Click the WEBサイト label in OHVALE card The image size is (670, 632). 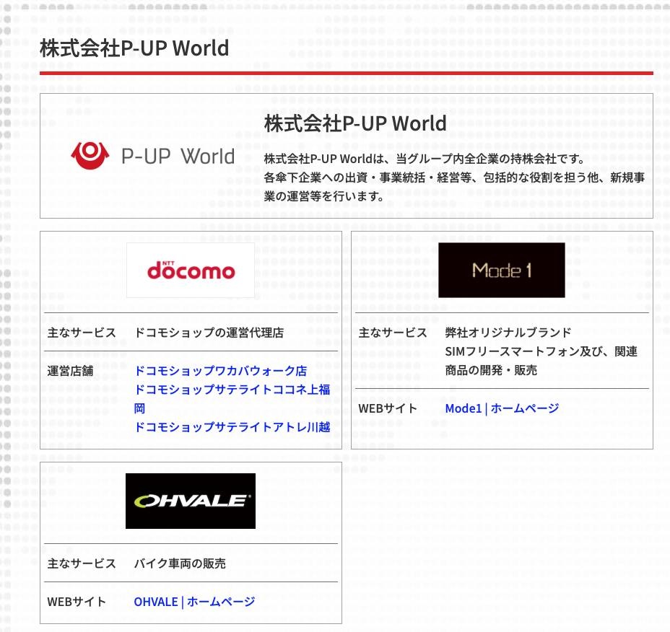coord(77,602)
